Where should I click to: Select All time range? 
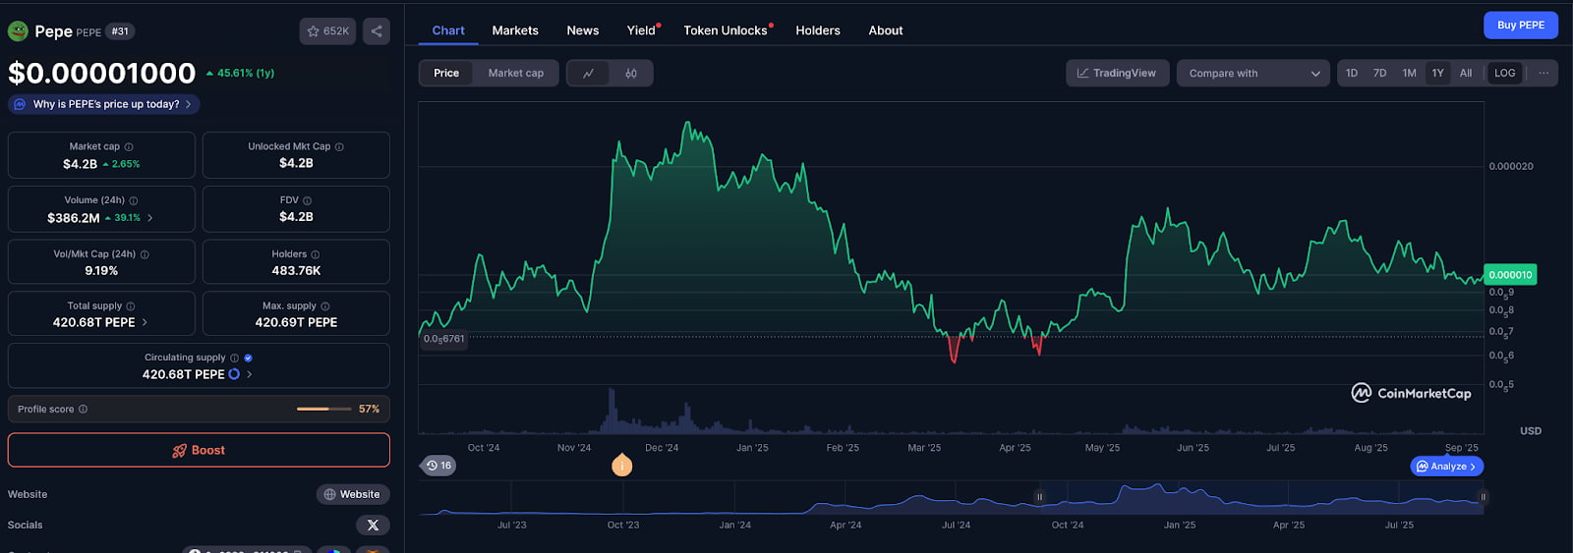pyautogui.click(x=1466, y=73)
